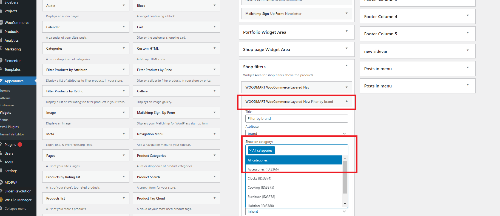Expand the Cart widget
This screenshot has width=500, height=216.
(x=214, y=27)
